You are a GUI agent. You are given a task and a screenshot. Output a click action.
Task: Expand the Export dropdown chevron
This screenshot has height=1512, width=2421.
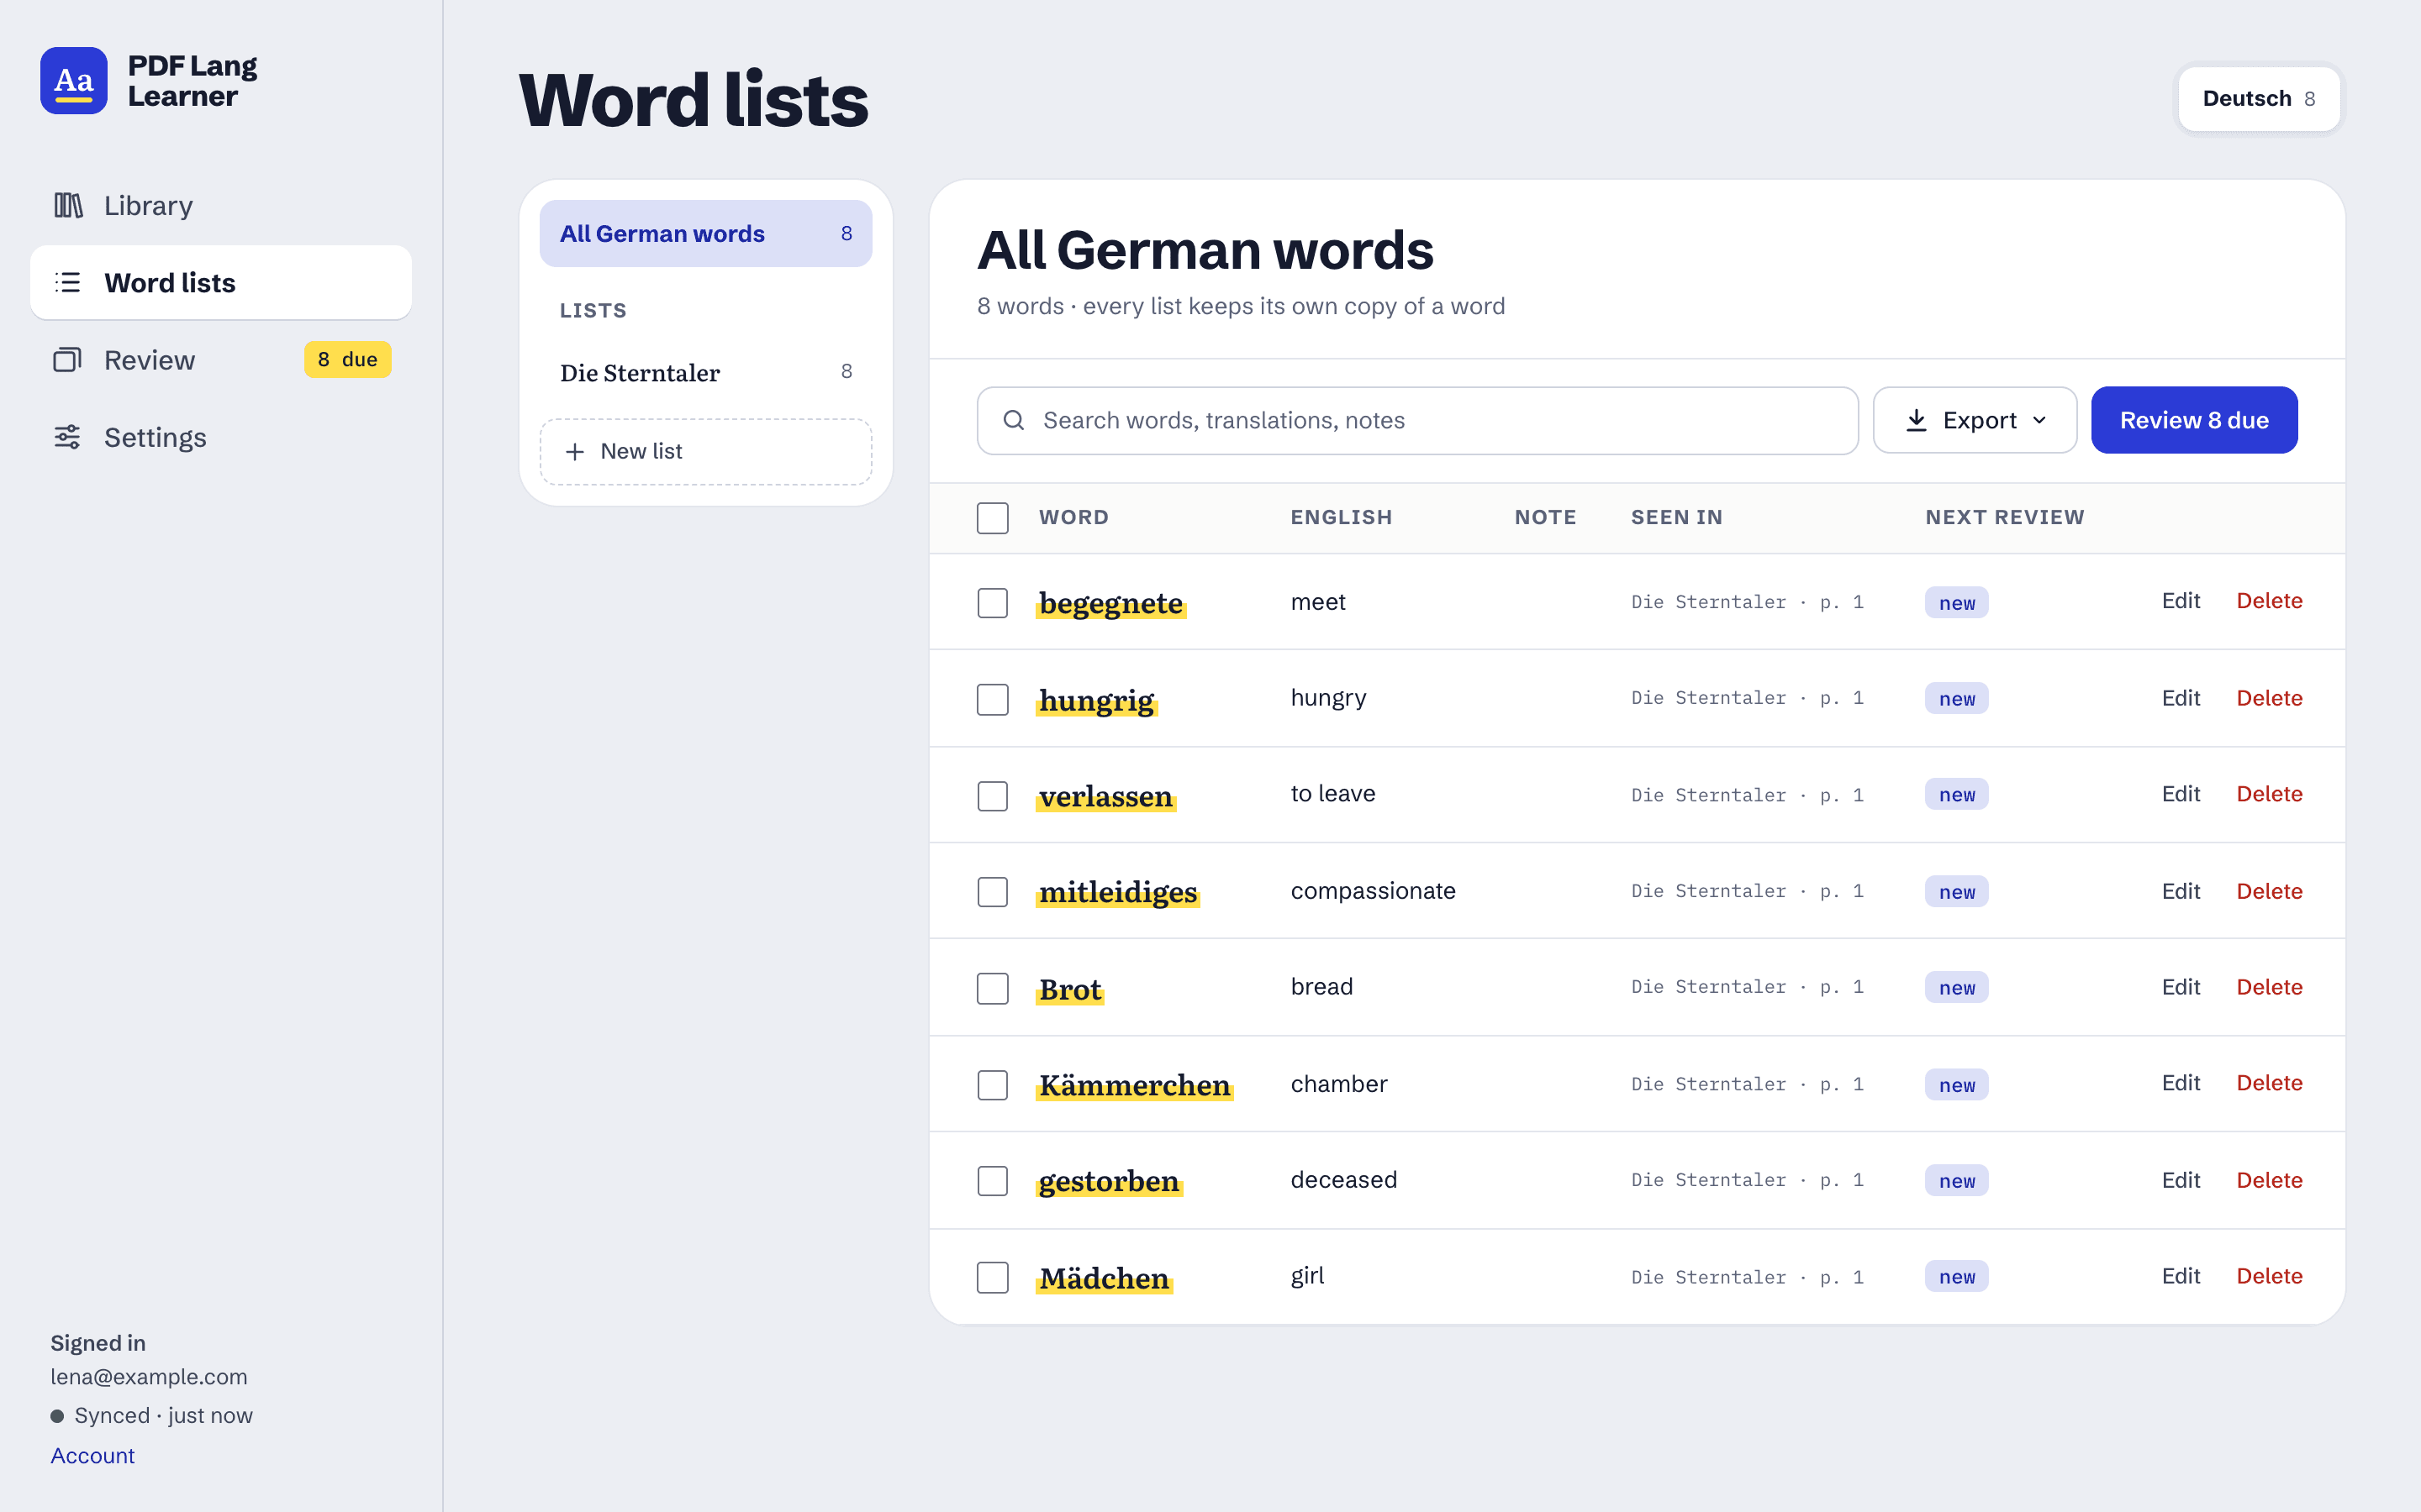(x=2040, y=420)
